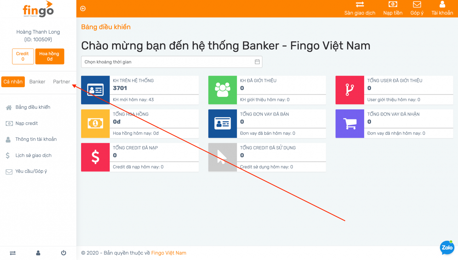Click the TỔNG ĐƠN VAY ĐÃ NHẬN card title
The image size is (458, 260).
click(393, 114)
